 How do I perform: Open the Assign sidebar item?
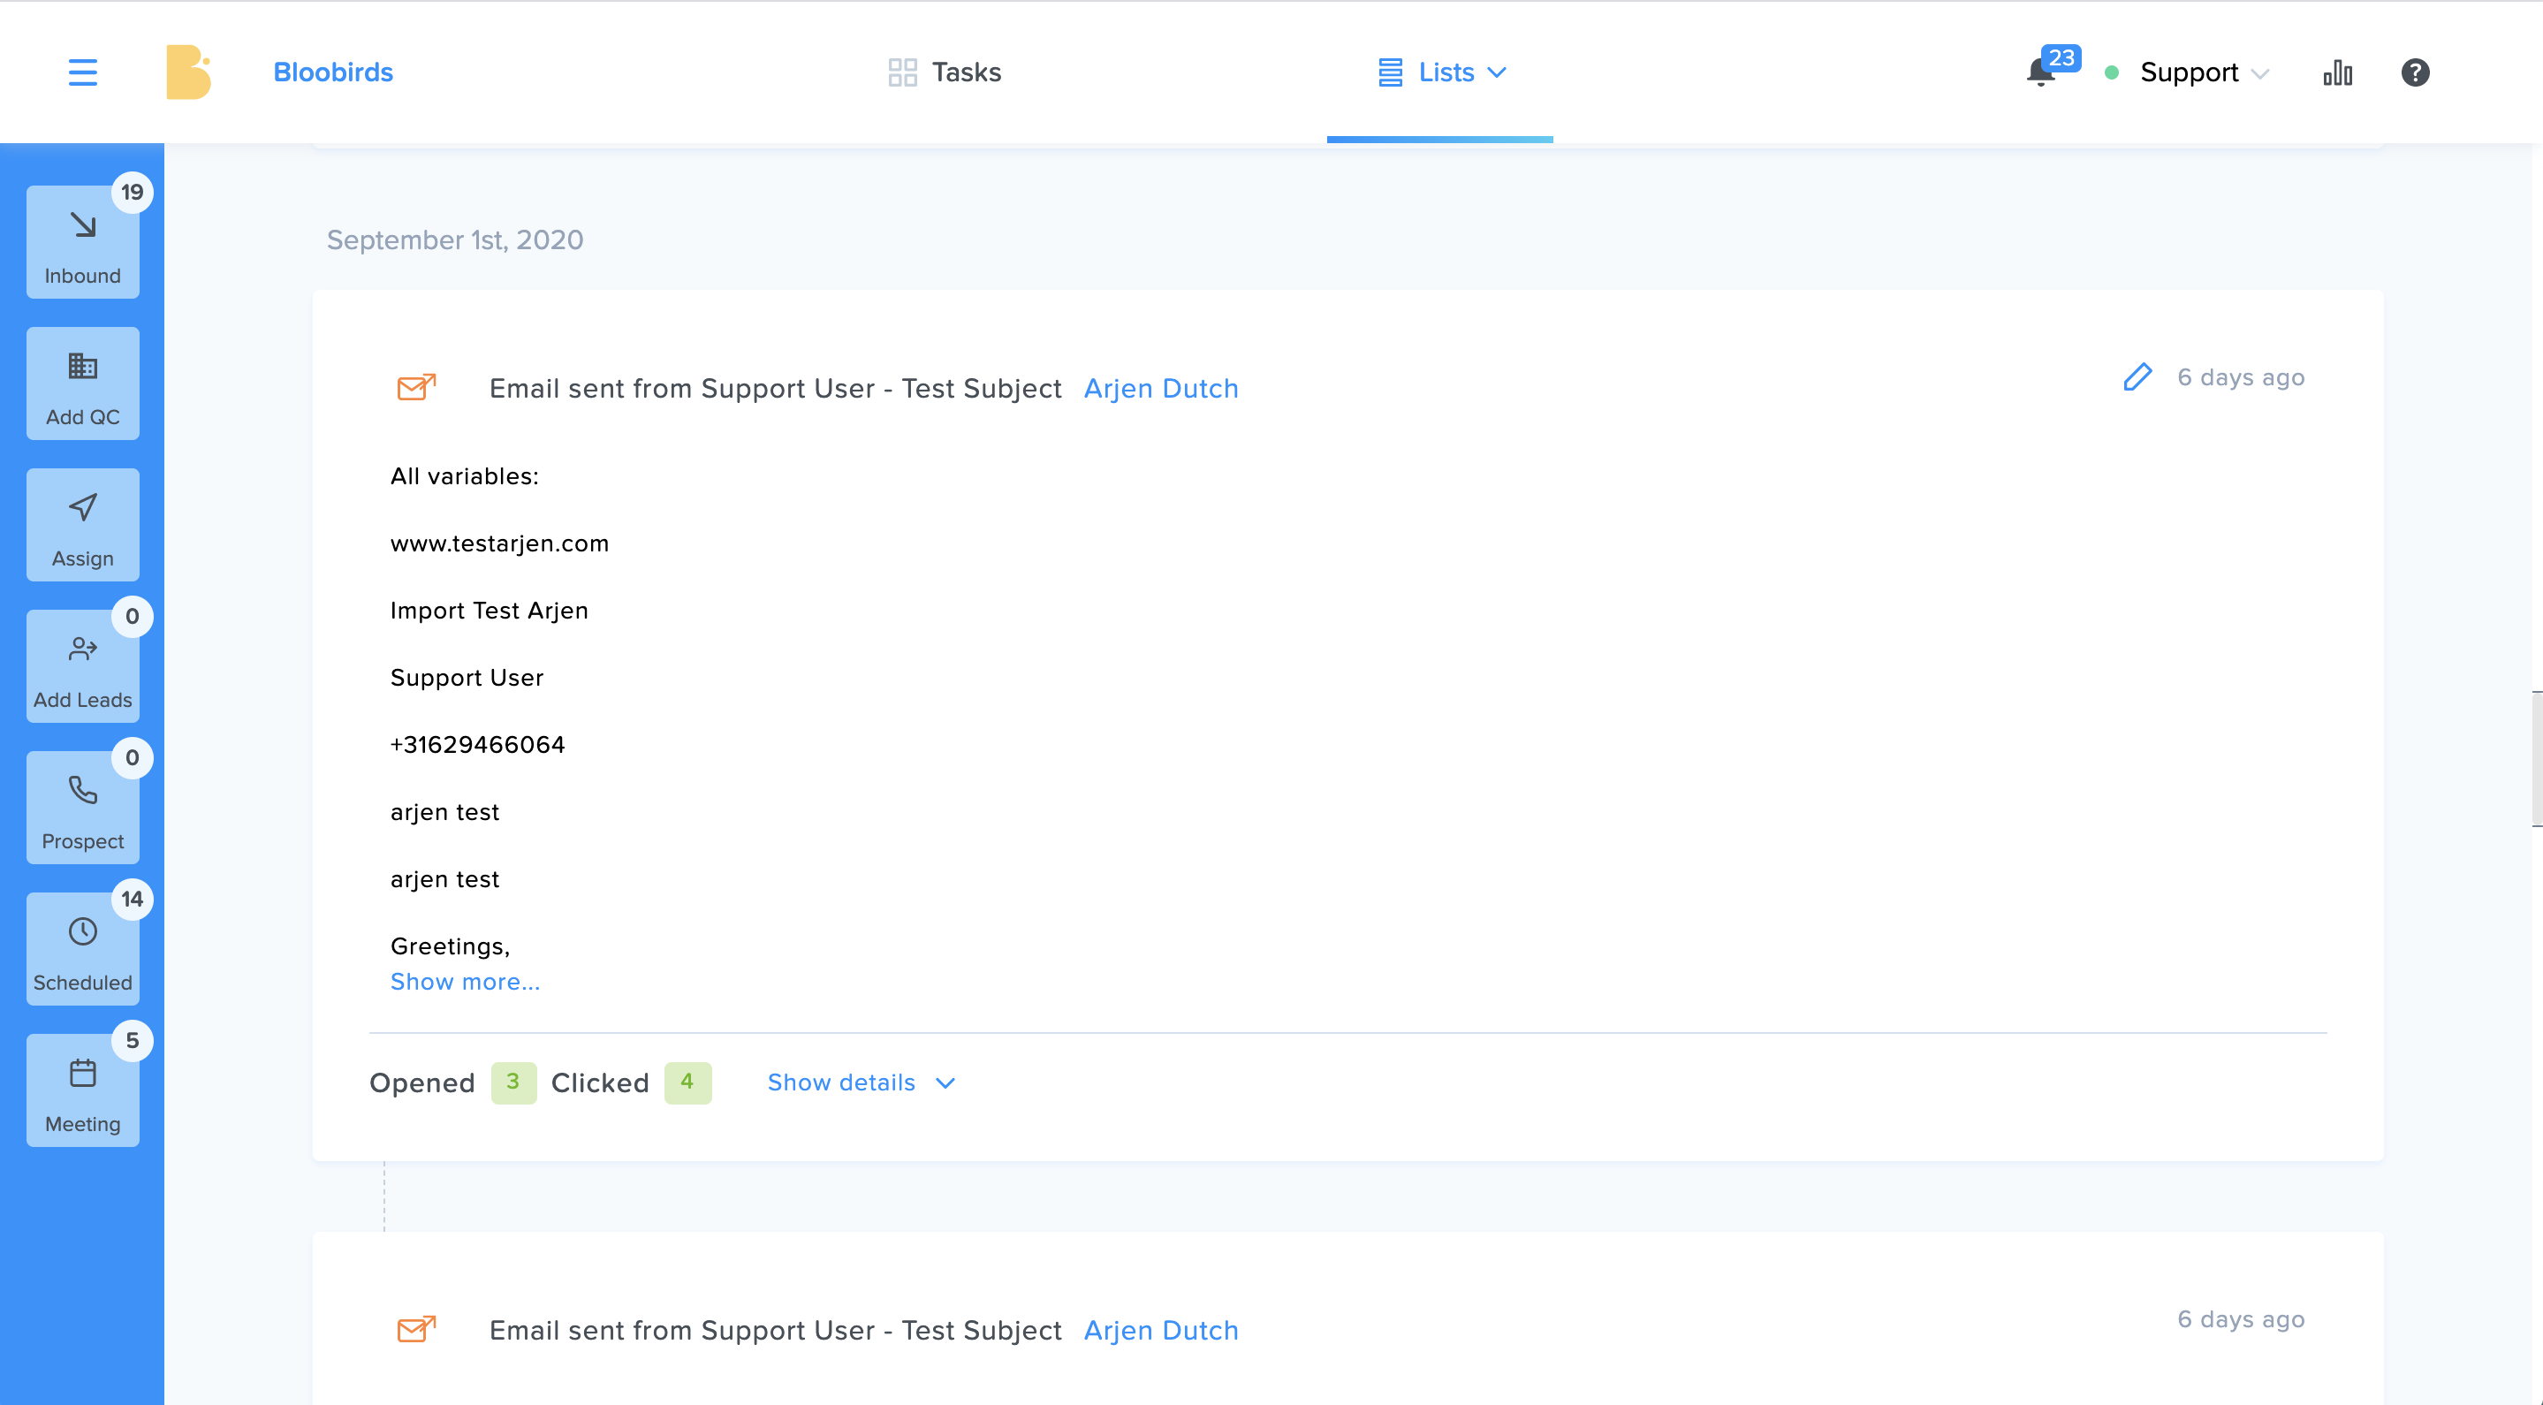coord(83,524)
